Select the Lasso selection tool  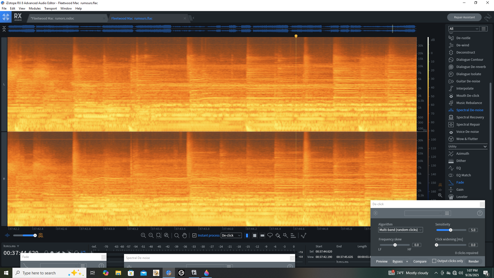click(270, 235)
